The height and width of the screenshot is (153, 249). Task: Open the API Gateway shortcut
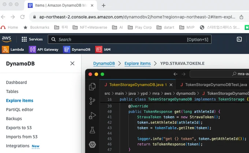coord(44,50)
